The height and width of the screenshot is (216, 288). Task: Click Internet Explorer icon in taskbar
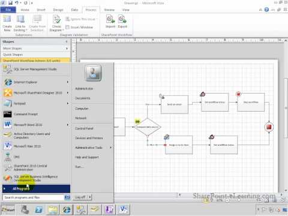pyautogui.click(x=67, y=209)
